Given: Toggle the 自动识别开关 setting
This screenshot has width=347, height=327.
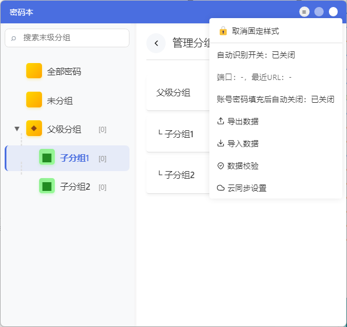Looking at the screenshot, I should coord(256,55).
